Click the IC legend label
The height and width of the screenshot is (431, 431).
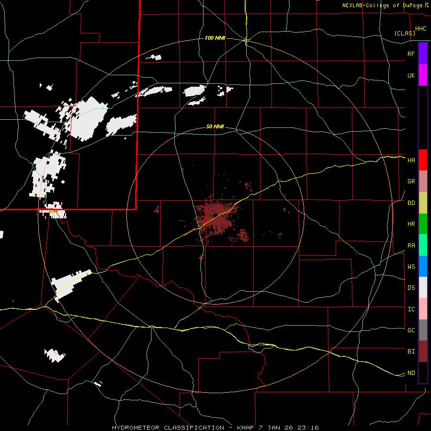point(411,309)
